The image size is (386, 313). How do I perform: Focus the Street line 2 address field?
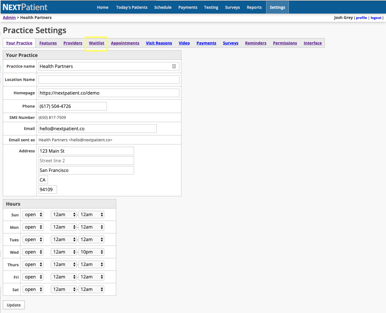pyautogui.click(x=86, y=161)
